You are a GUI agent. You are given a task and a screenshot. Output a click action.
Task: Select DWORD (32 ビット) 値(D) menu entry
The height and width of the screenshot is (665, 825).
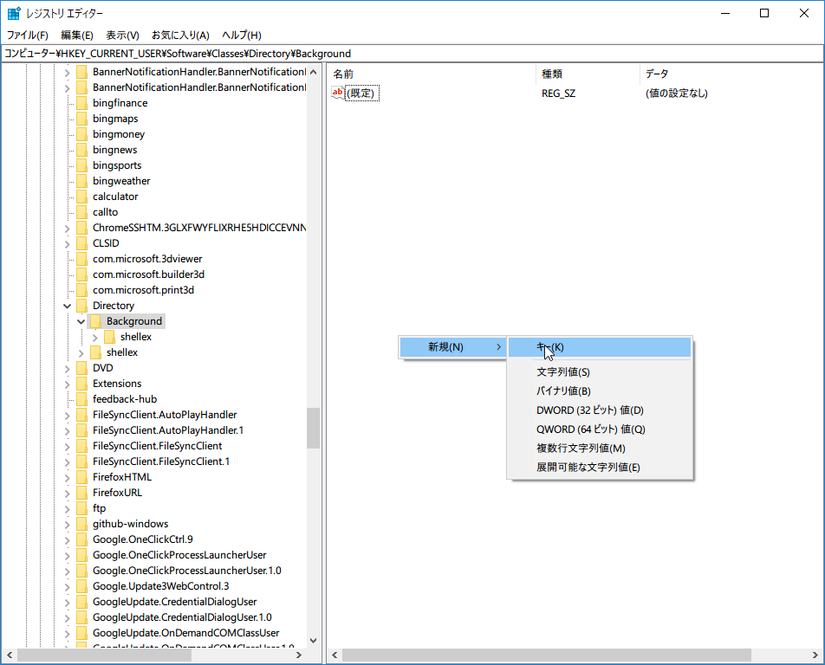click(x=589, y=410)
